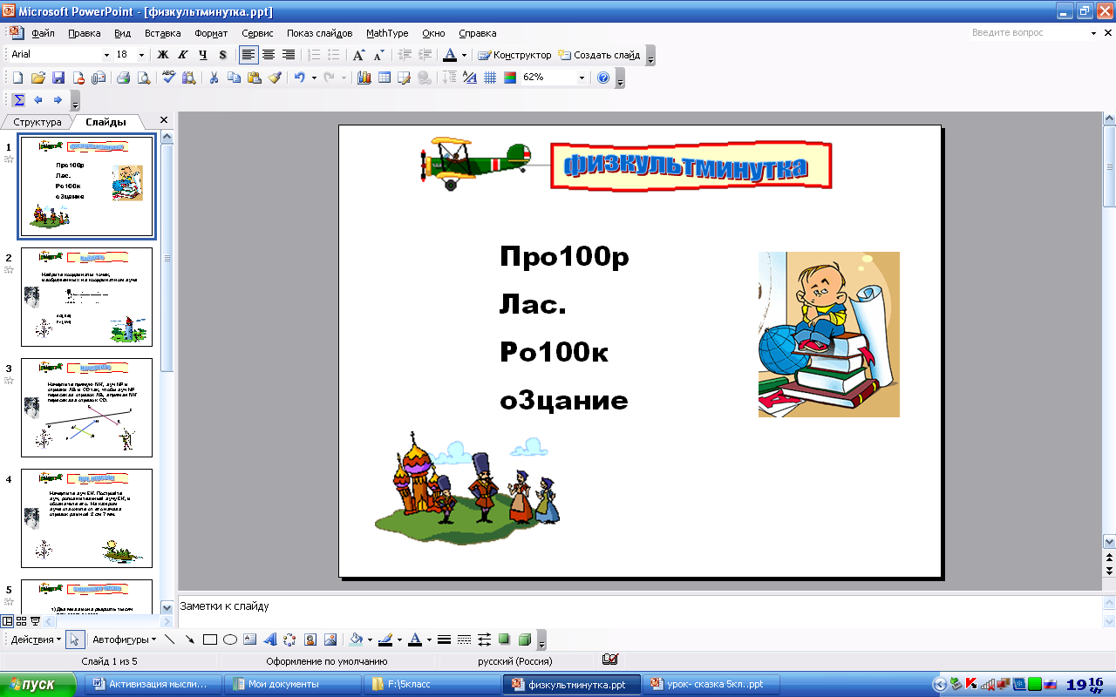Toggle text shadow (S)
1116x697 pixels.
(222, 55)
